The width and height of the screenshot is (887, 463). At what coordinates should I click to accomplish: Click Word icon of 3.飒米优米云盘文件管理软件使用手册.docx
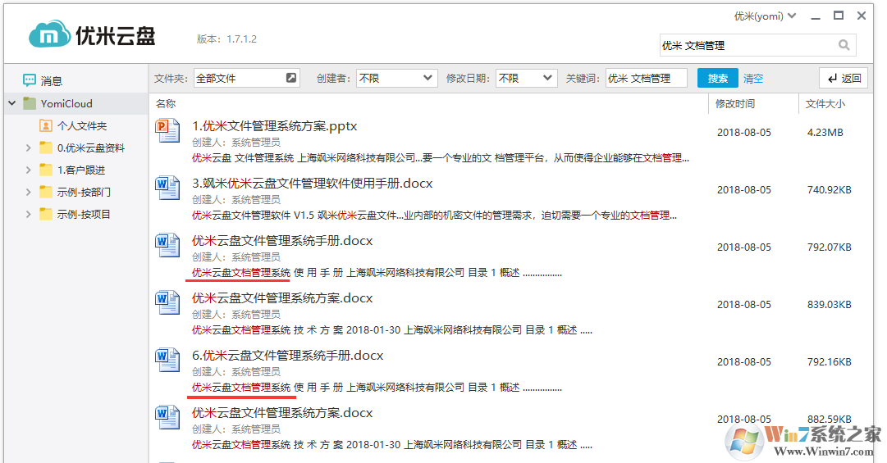click(167, 188)
